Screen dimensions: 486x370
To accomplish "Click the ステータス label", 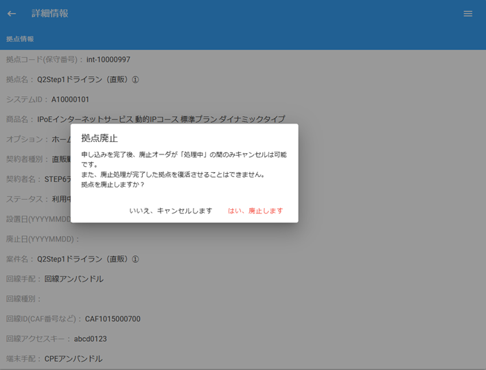I will pyautogui.click(x=27, y=199).
